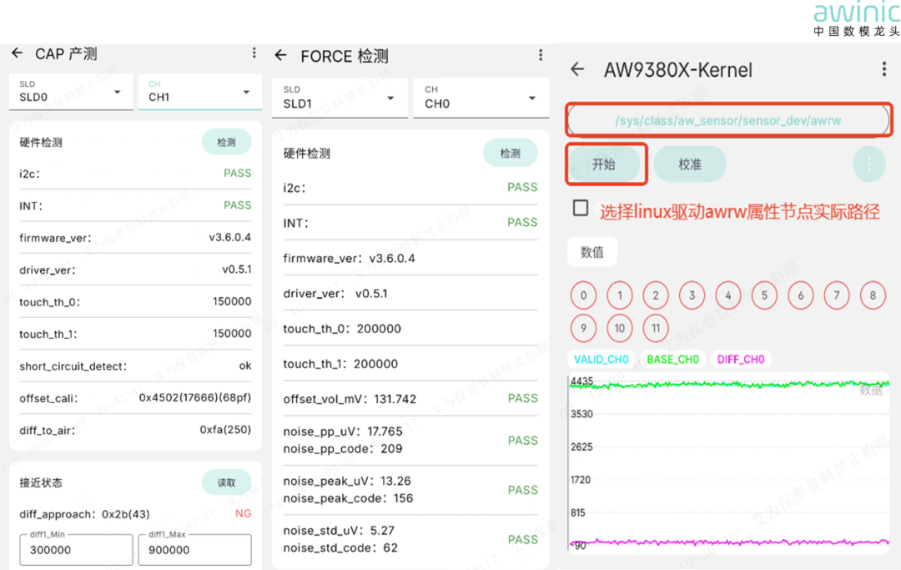Screen dimensions: 901x570
Task: Select the VALID_CH0 legend tag
Action: pos(601,360)
